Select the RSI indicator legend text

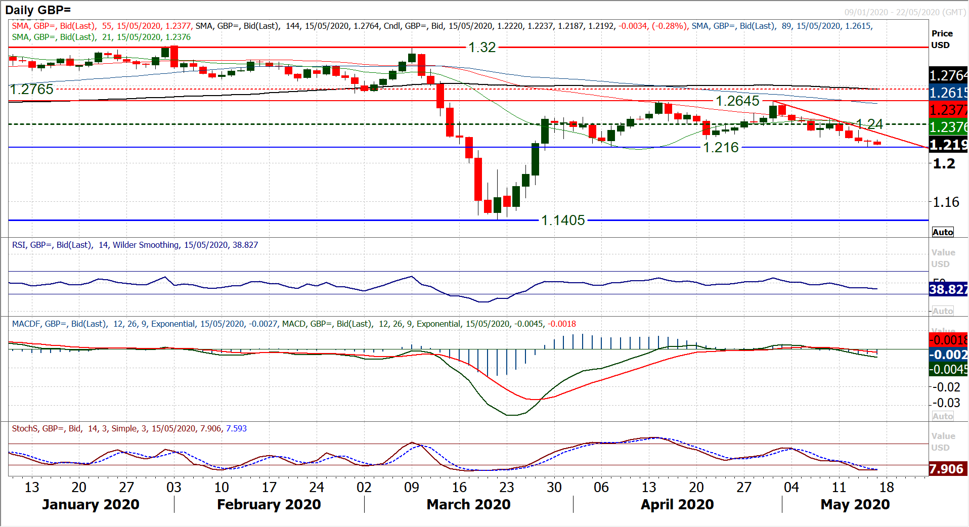tap(135, 245)
